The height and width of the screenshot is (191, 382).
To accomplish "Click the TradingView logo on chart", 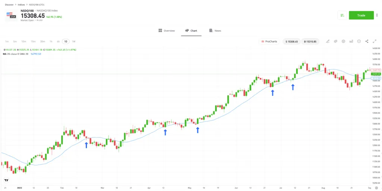I will [6, 180].
